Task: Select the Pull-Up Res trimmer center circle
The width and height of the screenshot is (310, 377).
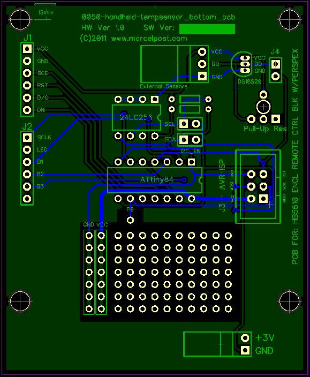Action: pyautogui.click(x=263, y=107)
